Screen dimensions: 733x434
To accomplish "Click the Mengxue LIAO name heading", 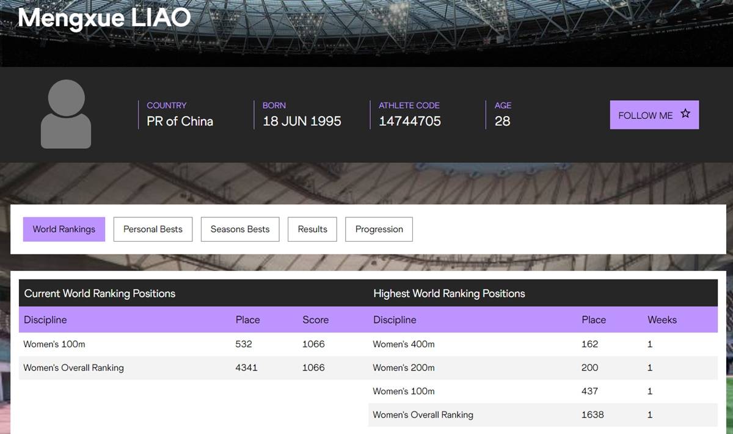I will pos(104,18).
